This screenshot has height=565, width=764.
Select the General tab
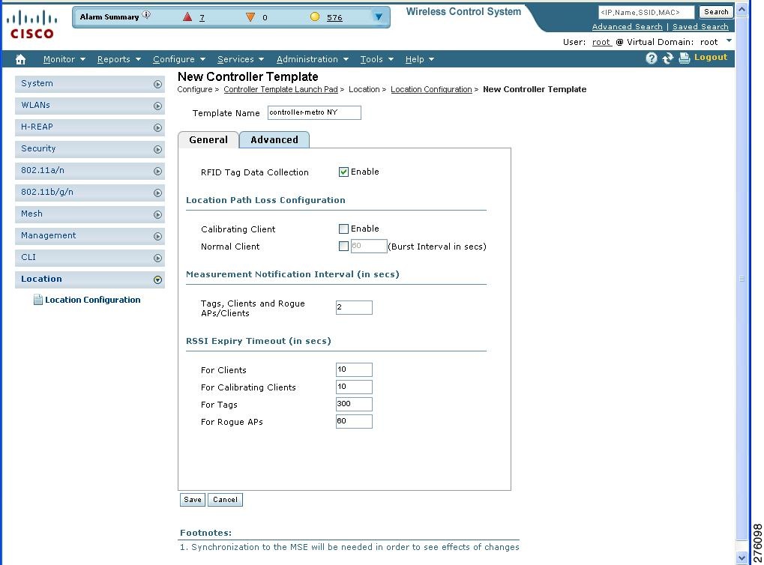(x=208, y=140)
